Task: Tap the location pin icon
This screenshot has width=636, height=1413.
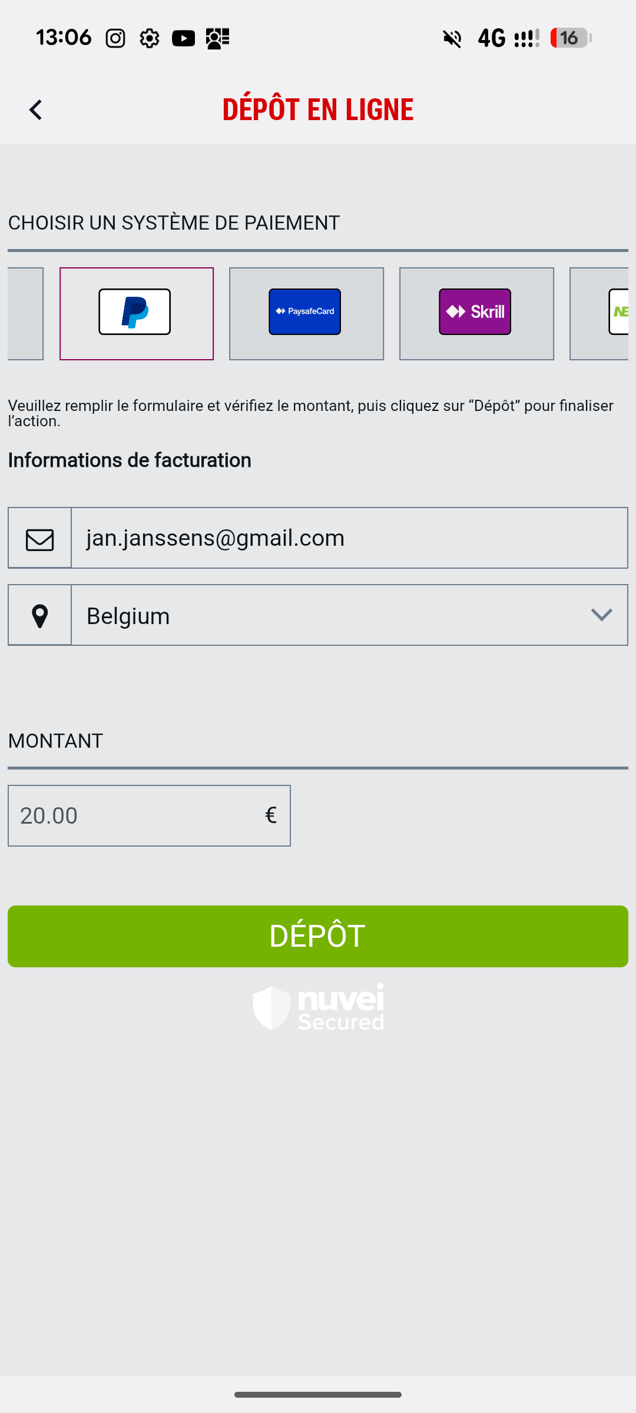Action: 39,616
